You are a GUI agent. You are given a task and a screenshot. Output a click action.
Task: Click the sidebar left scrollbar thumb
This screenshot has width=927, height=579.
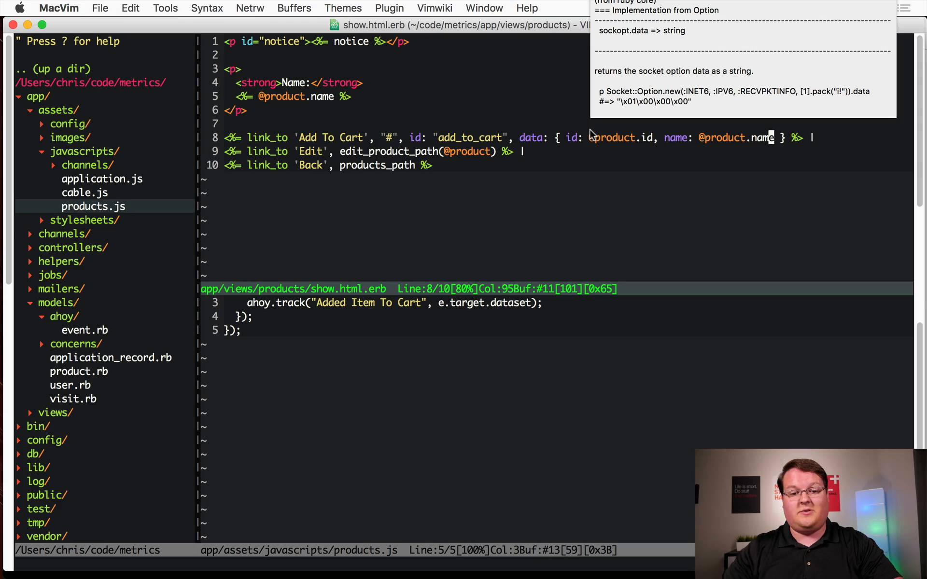point(8,159)
